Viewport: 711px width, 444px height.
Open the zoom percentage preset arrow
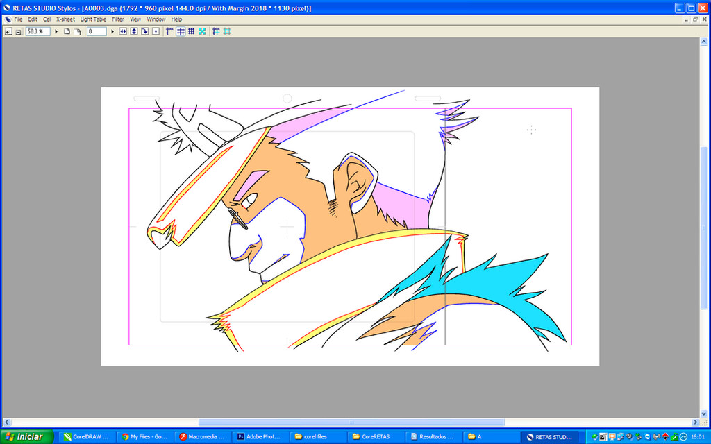coord(56,31)
